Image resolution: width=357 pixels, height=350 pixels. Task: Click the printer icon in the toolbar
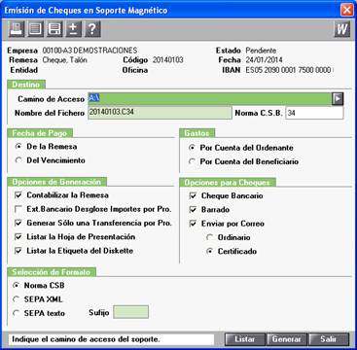click(16, 29)
